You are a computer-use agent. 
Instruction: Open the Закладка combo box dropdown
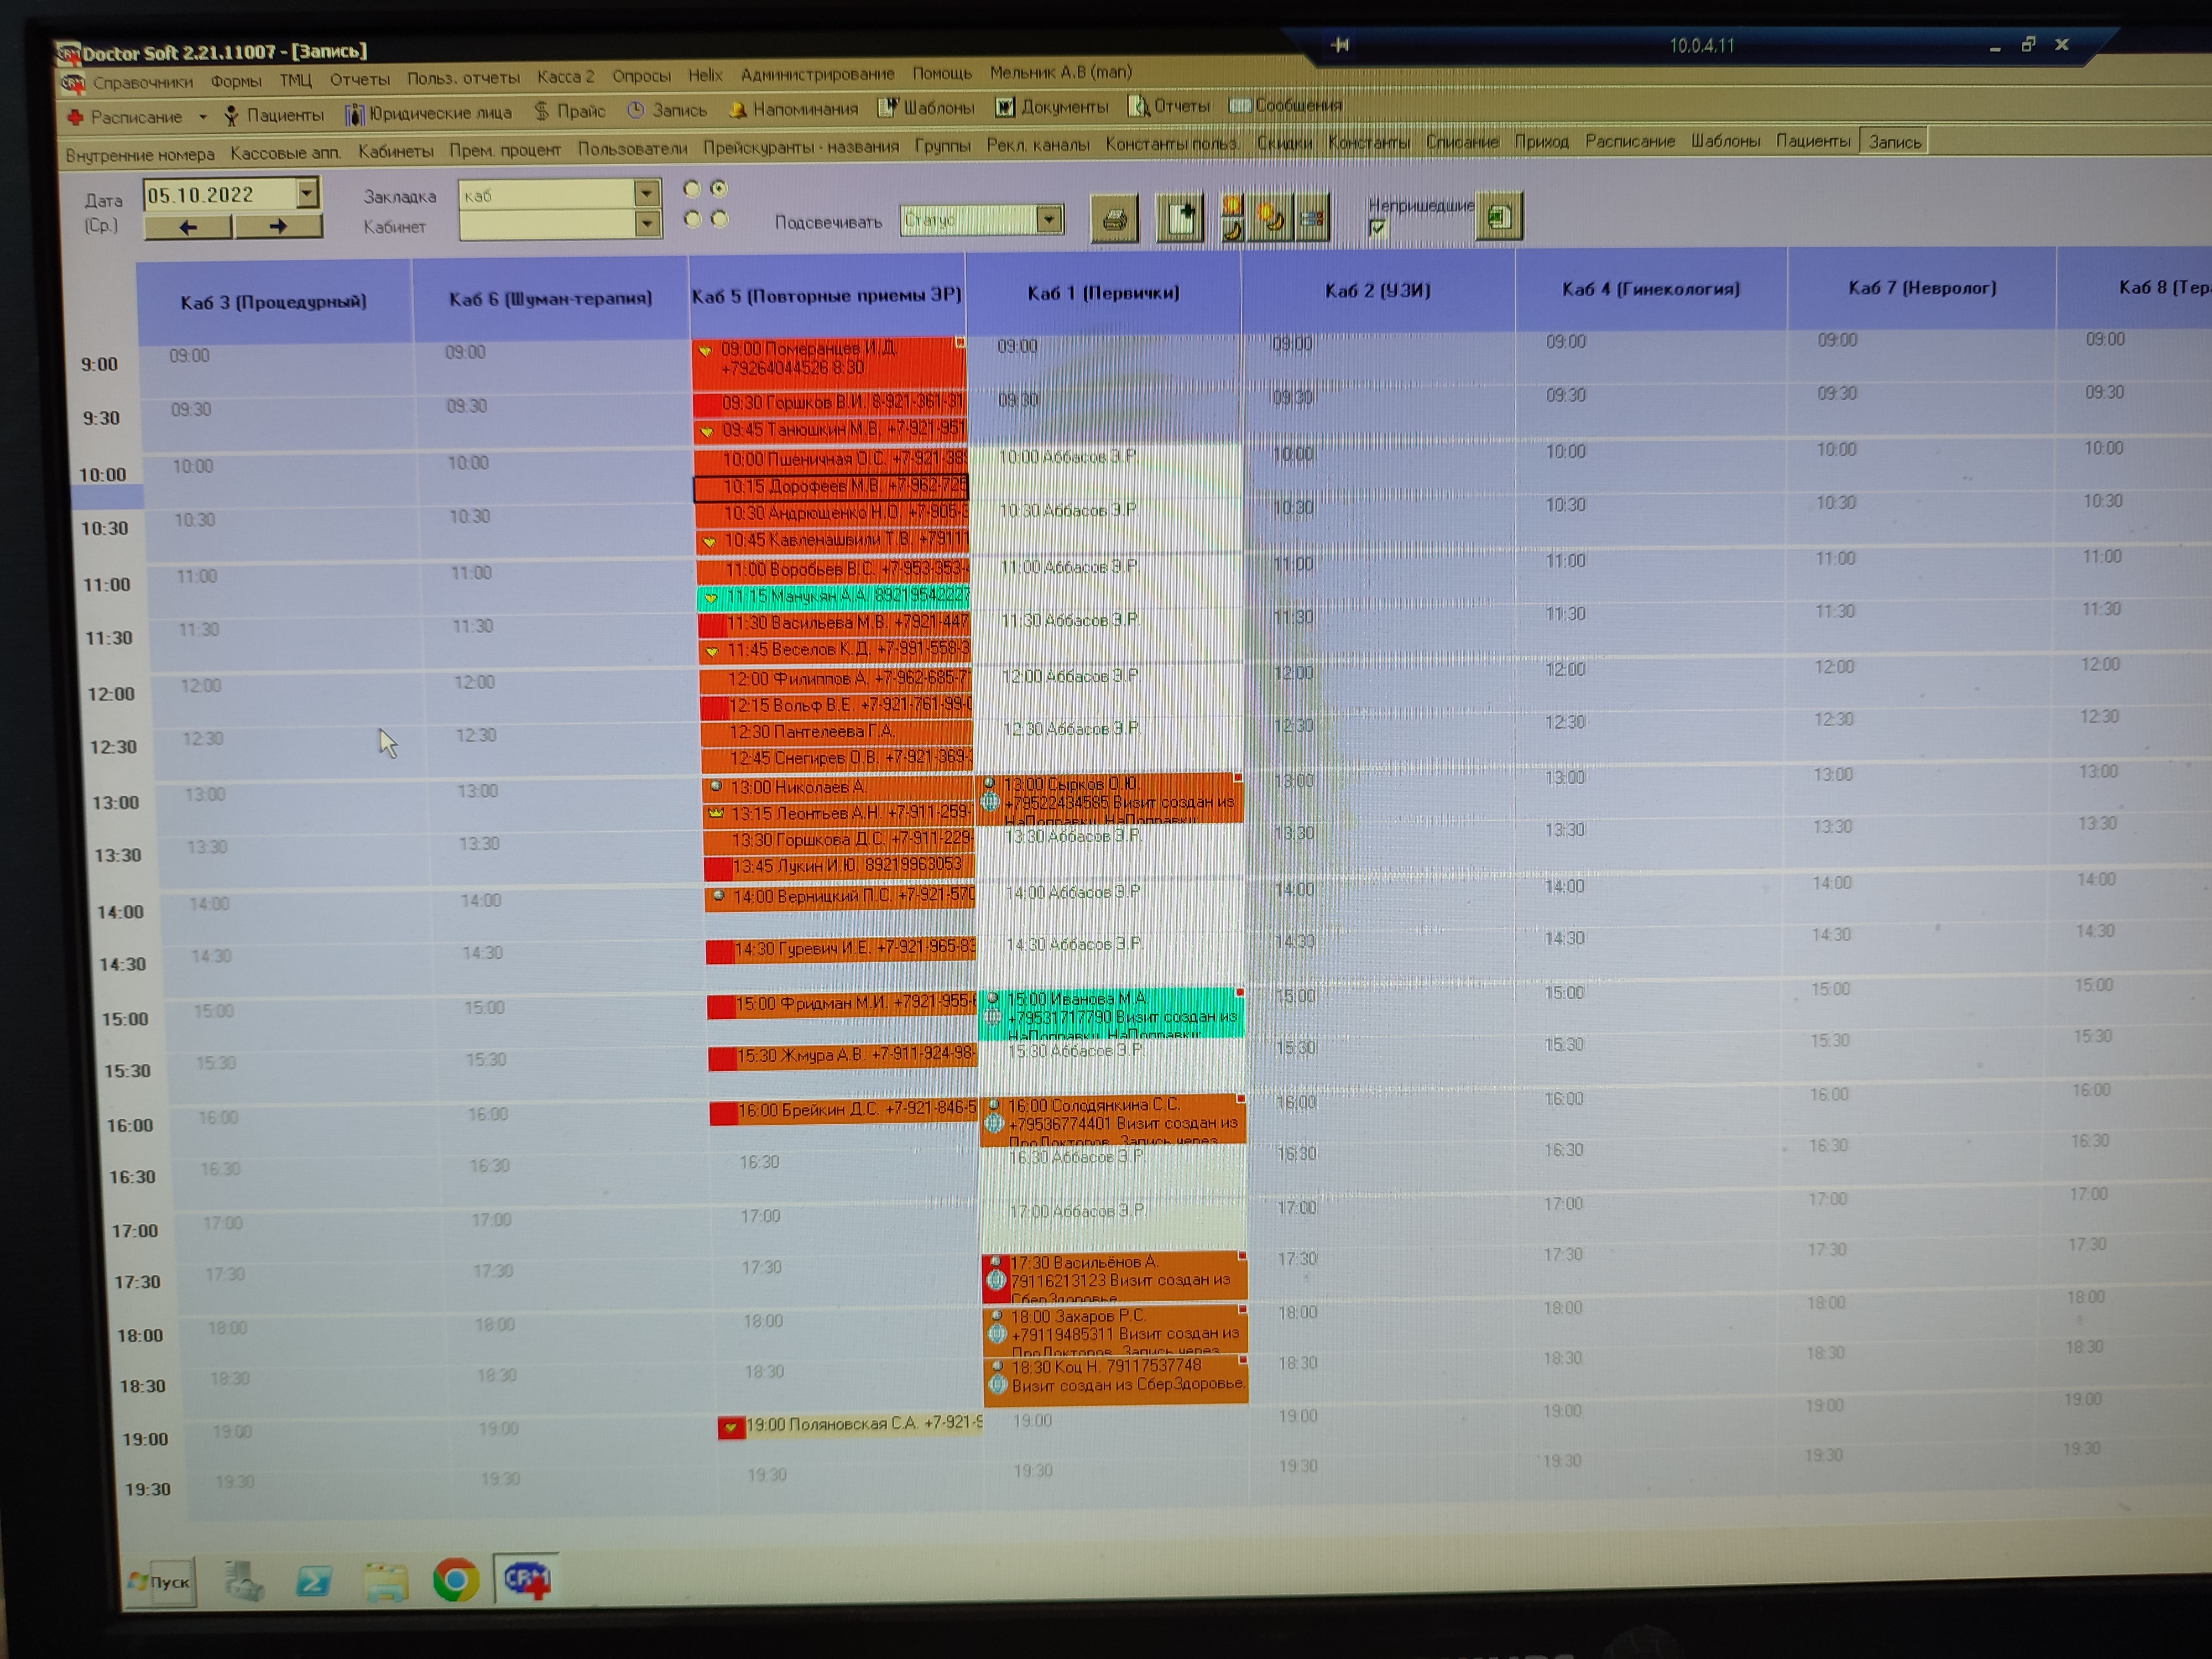coord(647,193)
